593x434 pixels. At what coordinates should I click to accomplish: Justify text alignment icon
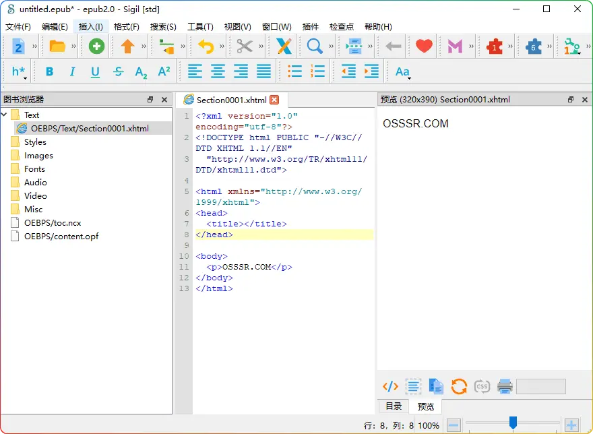tap(263, 71)
